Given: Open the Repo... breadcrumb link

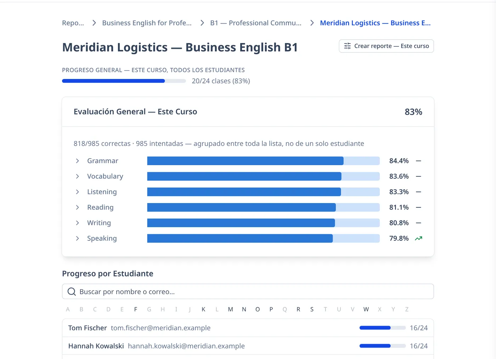Looking at the screenshot, I should 73,23.
